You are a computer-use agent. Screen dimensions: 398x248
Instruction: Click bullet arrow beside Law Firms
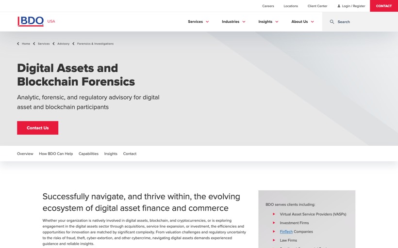[x=274, y=240]
